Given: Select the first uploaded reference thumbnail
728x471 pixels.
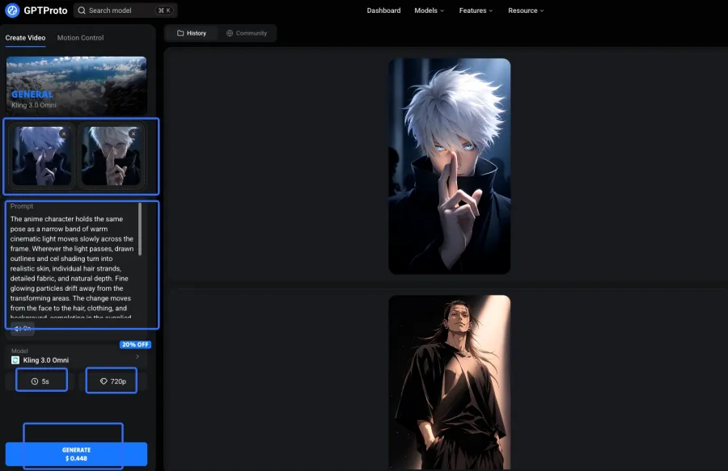Looking at the screenshot, I should [x=41, y=156].
